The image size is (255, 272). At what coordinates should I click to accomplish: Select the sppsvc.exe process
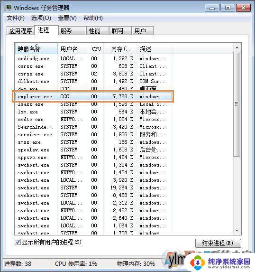click(x=93, y=157)
